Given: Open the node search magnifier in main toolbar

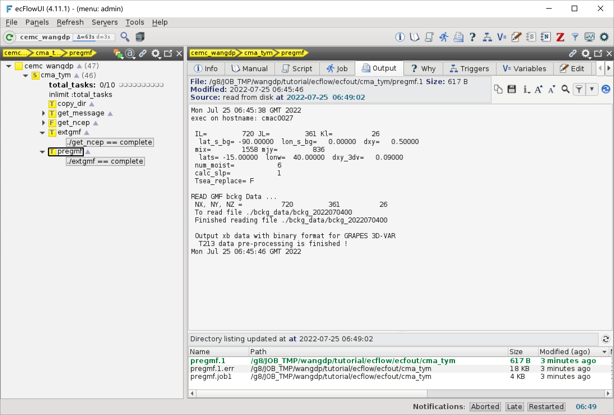Looking at the screenshot, I should 125,37.
